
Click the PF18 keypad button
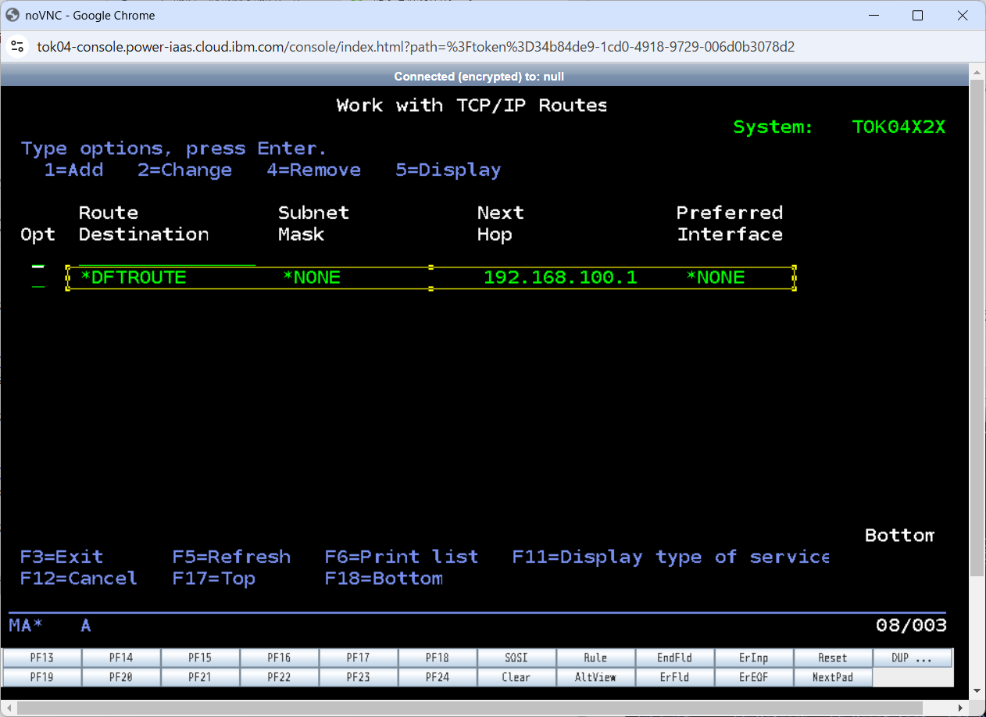click(438, 658)
